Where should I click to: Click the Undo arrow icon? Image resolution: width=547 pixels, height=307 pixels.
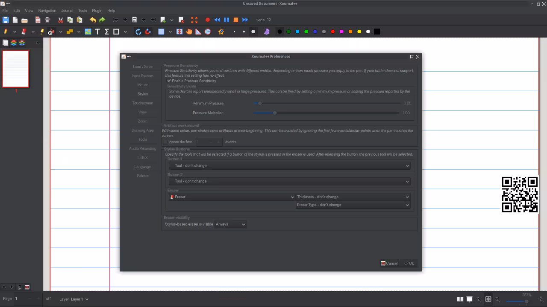pyautogui.click(x=93, y=20)
